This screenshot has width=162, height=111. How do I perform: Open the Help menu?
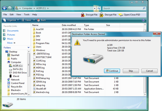tap(34, 14)
